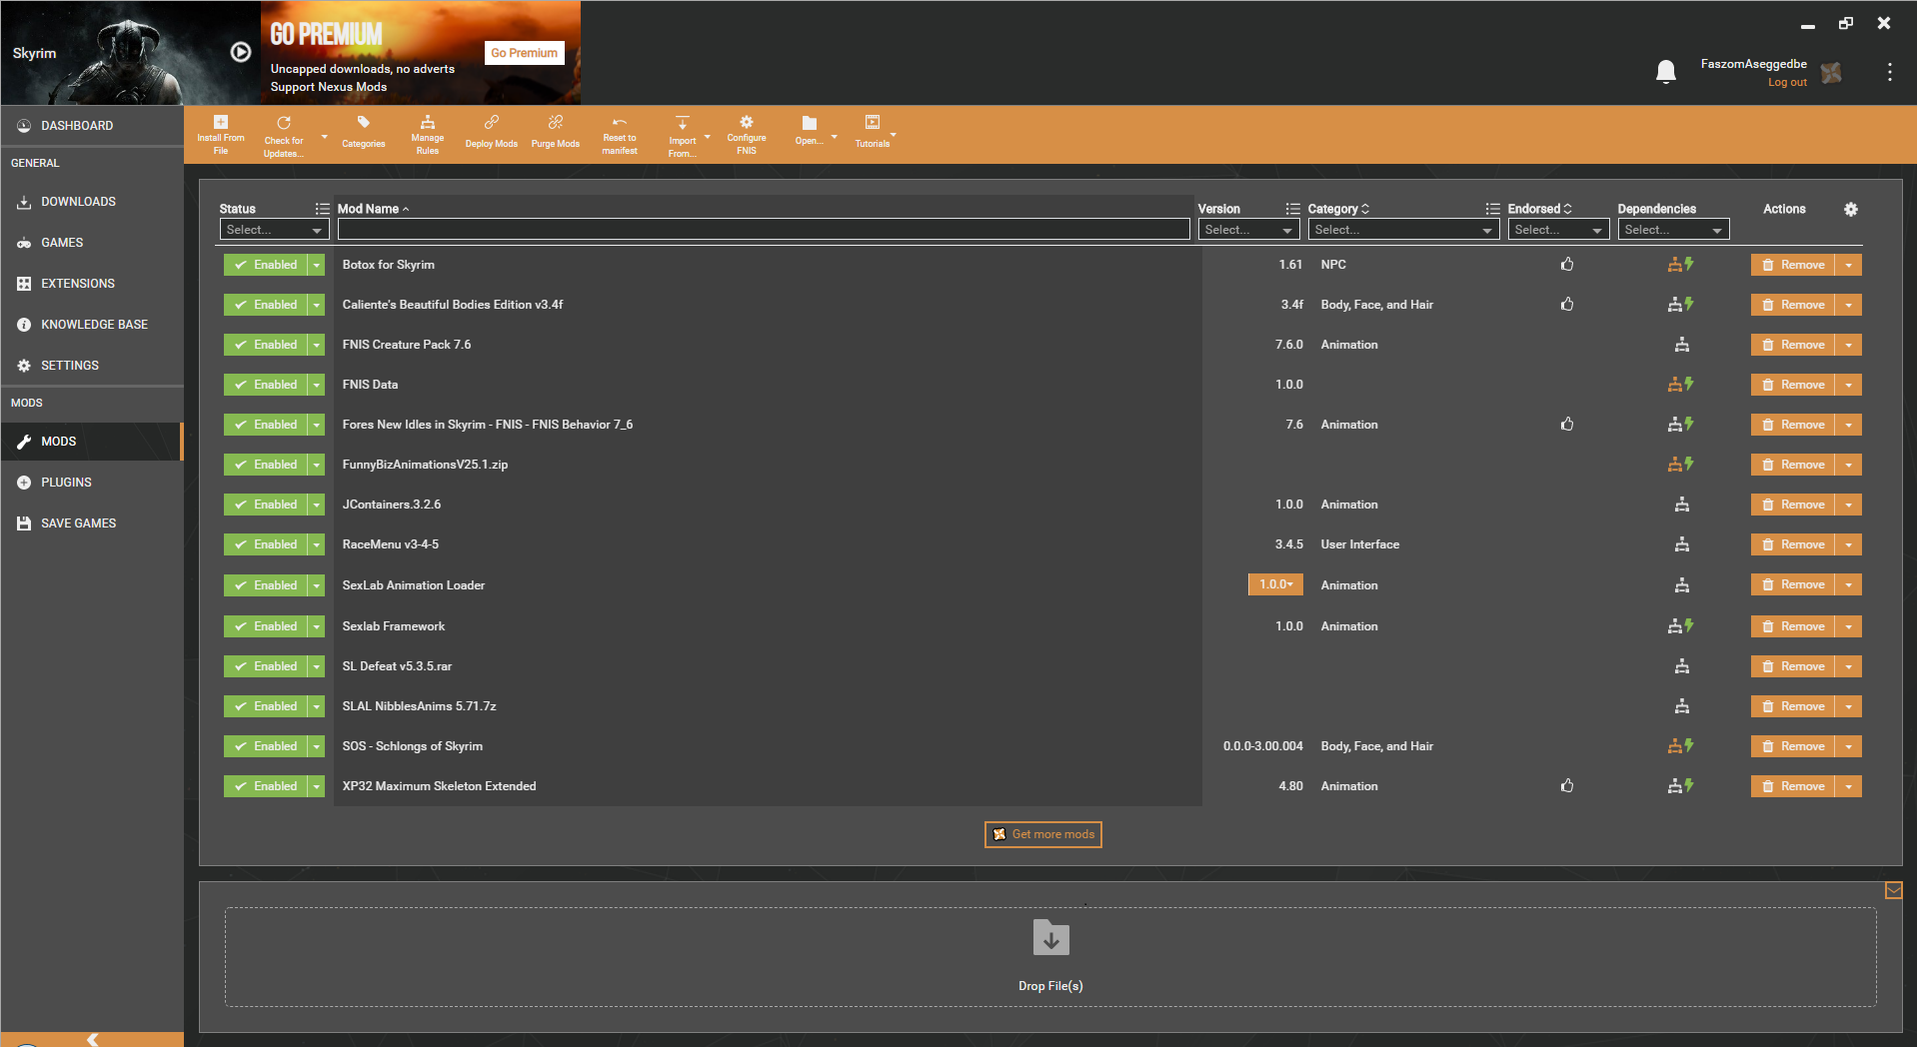
Task: Open the Version filter dropdown
Action: (1248, 230)
